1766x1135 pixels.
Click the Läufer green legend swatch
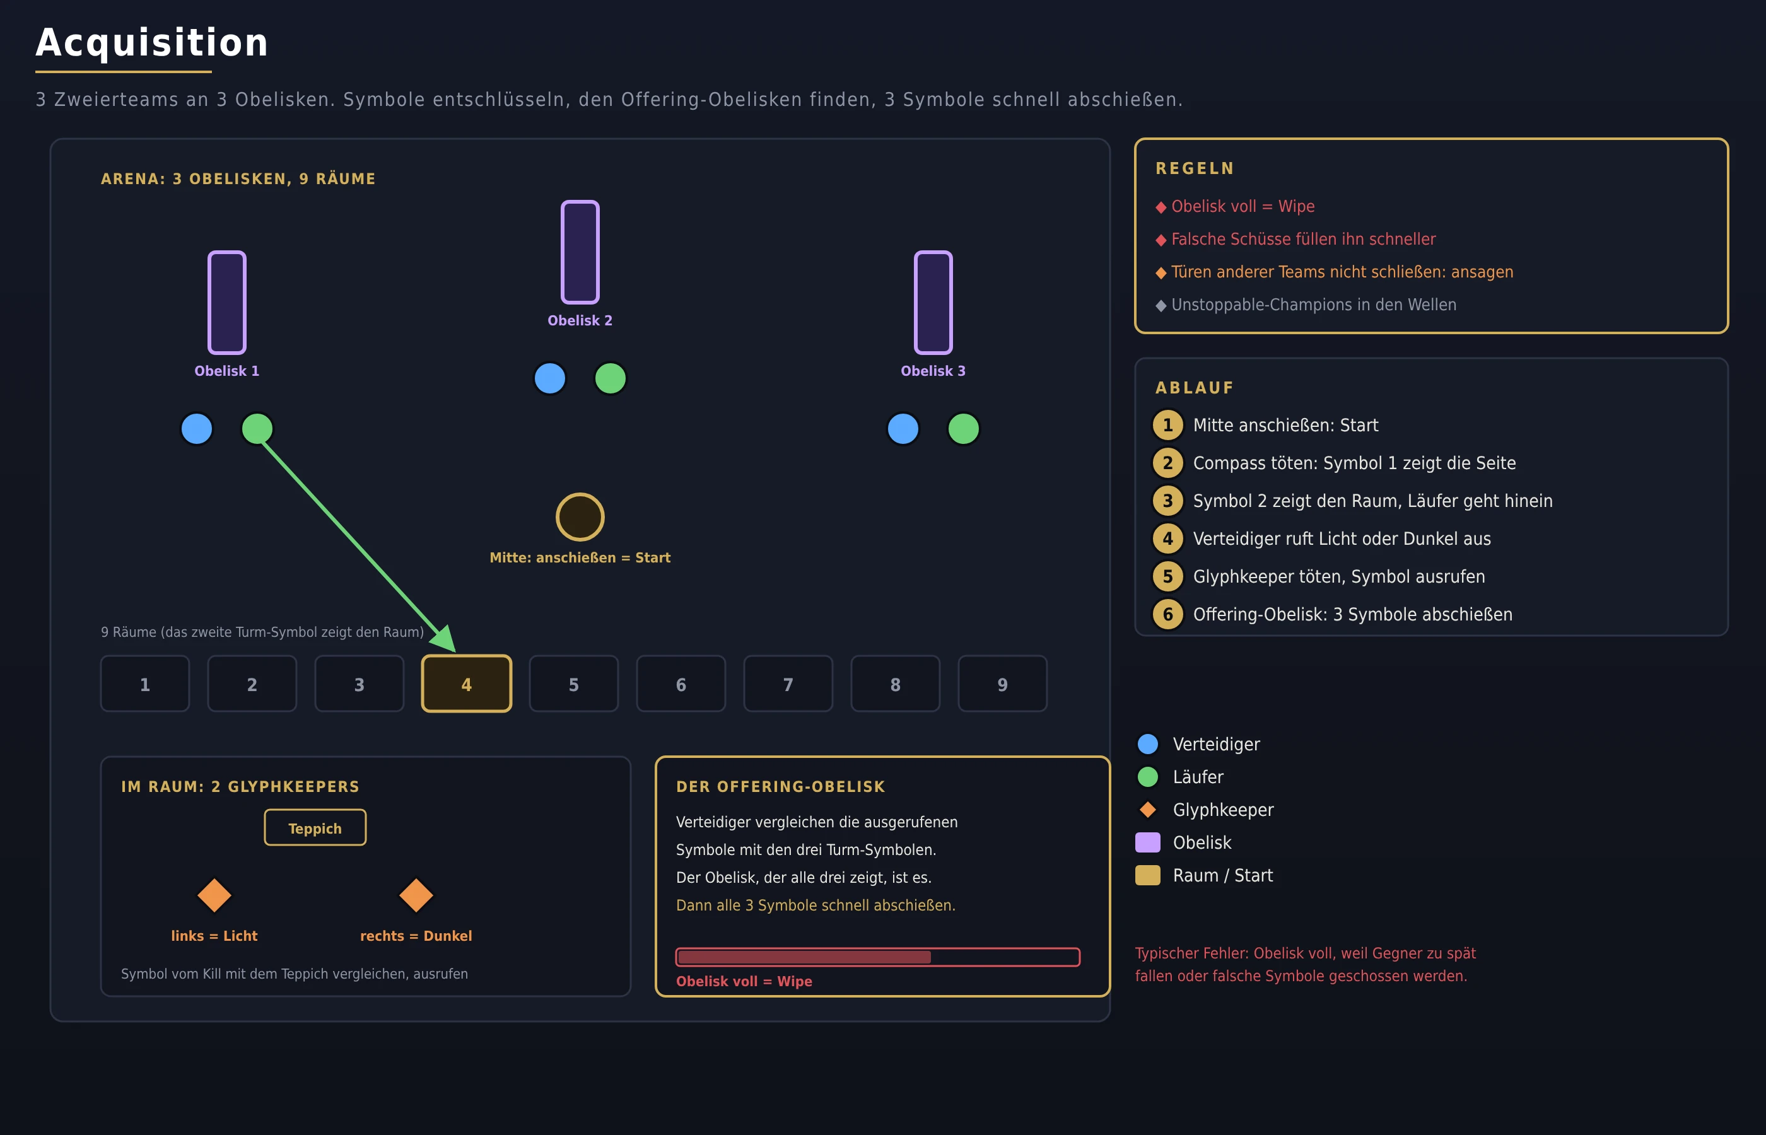1148,777
